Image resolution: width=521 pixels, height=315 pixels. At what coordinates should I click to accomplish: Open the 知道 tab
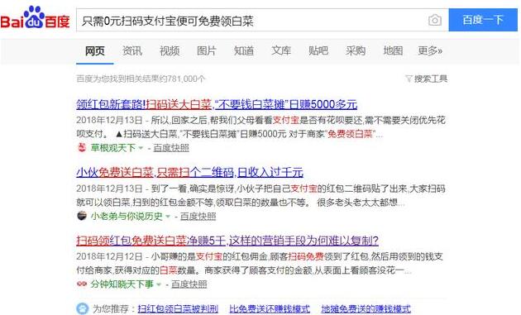pos(244,50)
